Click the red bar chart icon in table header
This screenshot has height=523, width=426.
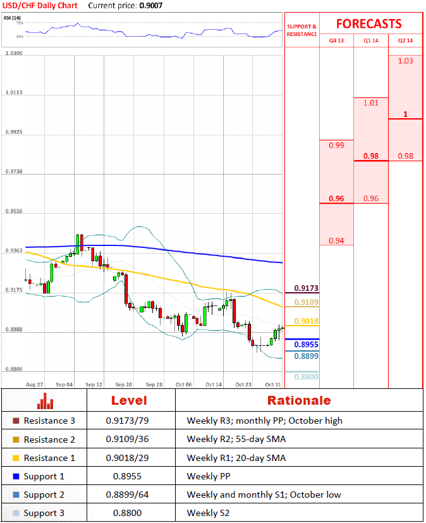(x=44, y=401)
